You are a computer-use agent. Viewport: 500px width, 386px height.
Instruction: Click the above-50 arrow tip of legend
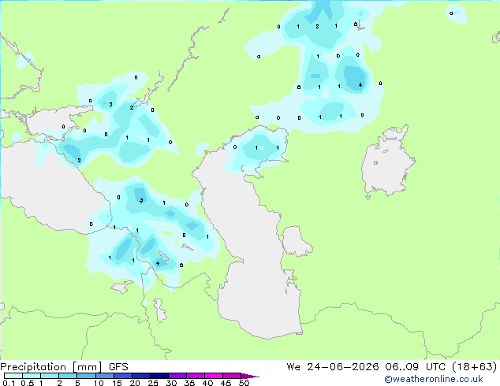(250, 376)
